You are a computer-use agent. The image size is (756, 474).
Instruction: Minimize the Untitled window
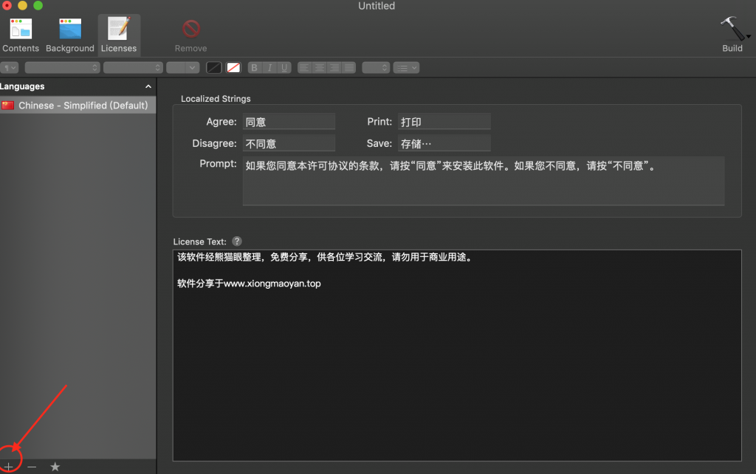pos(23,5)
